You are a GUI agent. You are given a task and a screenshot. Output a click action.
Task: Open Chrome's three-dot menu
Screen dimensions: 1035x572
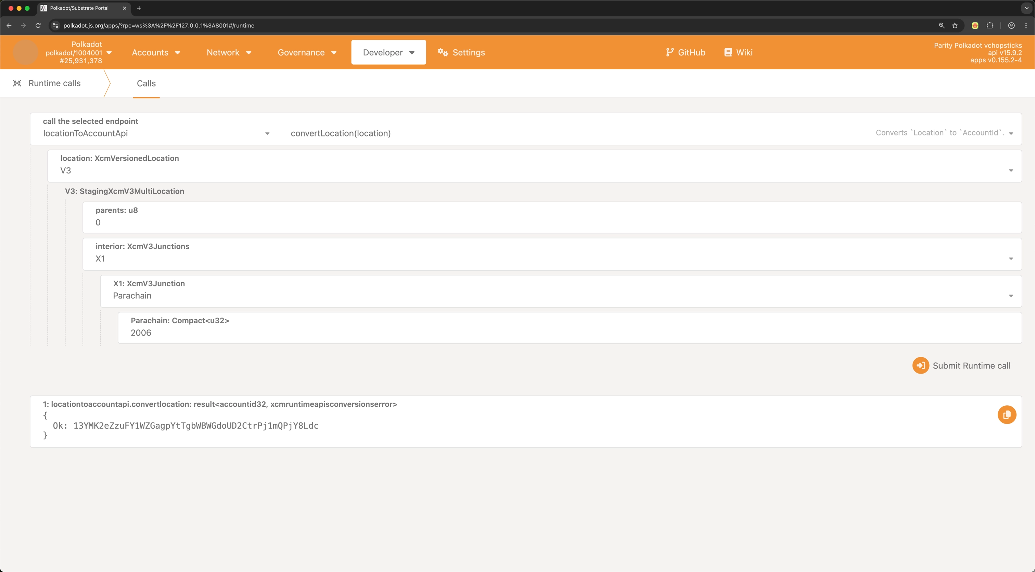[1026, 25]
